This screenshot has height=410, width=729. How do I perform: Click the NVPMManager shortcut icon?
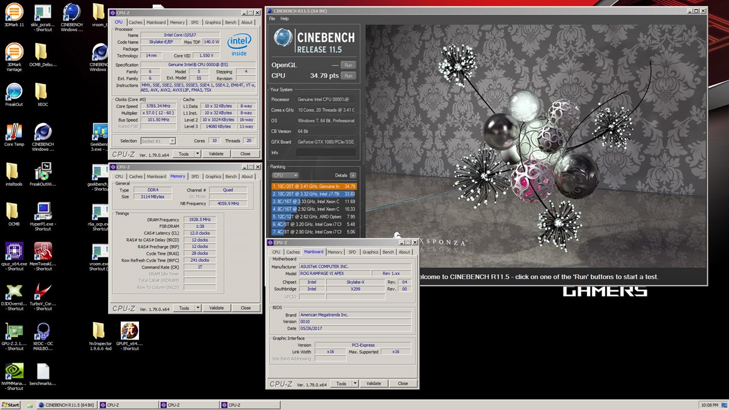(14, 372)
